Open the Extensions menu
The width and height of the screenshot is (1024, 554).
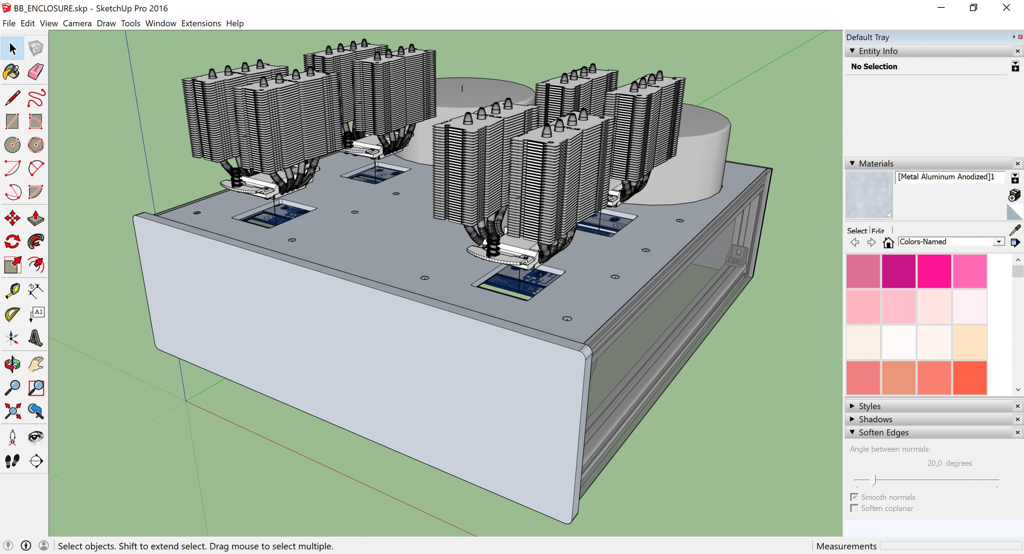coord(201,23)
